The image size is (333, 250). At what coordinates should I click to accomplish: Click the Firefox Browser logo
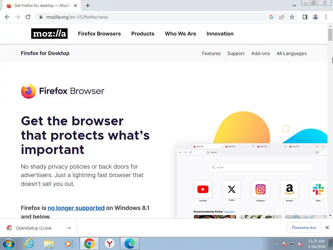tap(63, 91)
